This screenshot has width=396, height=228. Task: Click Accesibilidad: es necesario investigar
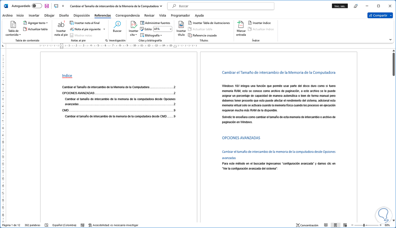coord(113,225)
